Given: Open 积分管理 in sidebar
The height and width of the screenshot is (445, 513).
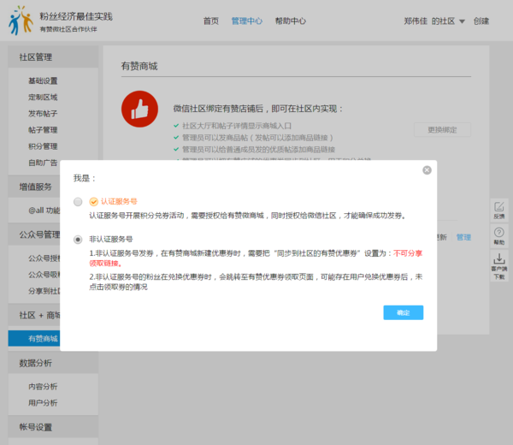Looking at the screenshot, I should [43, 146].
